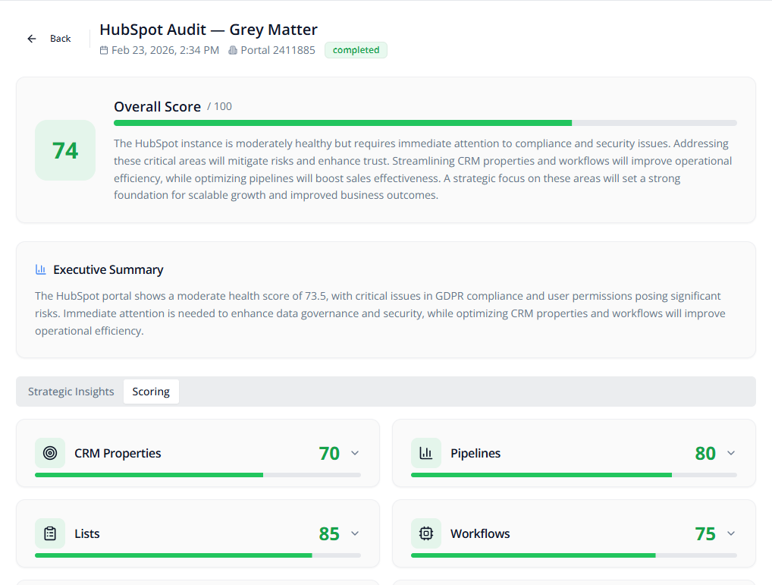Click the Lists clipboard icon
The width and height of the screenshot is (772, 585).
click(50, 533)
